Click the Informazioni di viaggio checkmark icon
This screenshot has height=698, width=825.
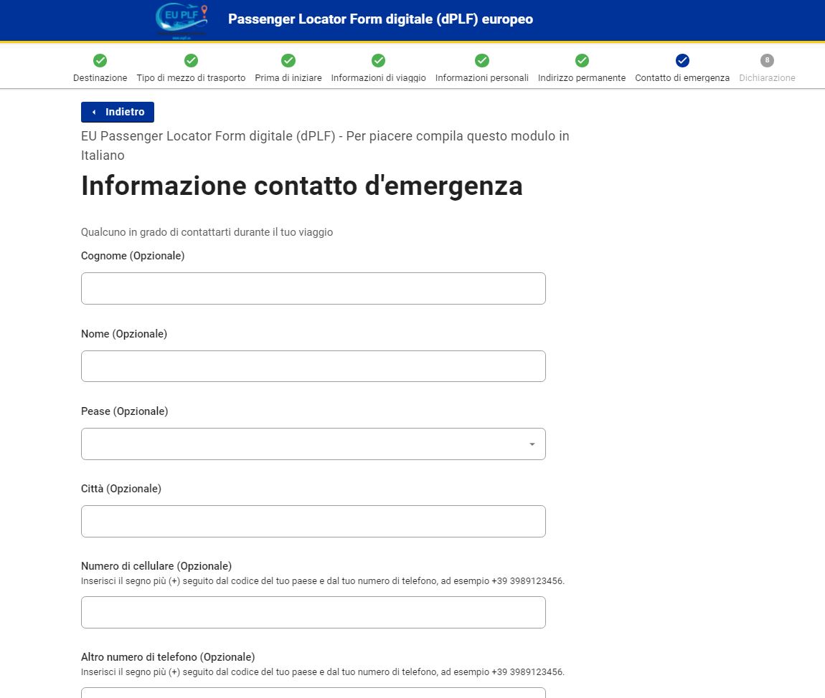378,60
